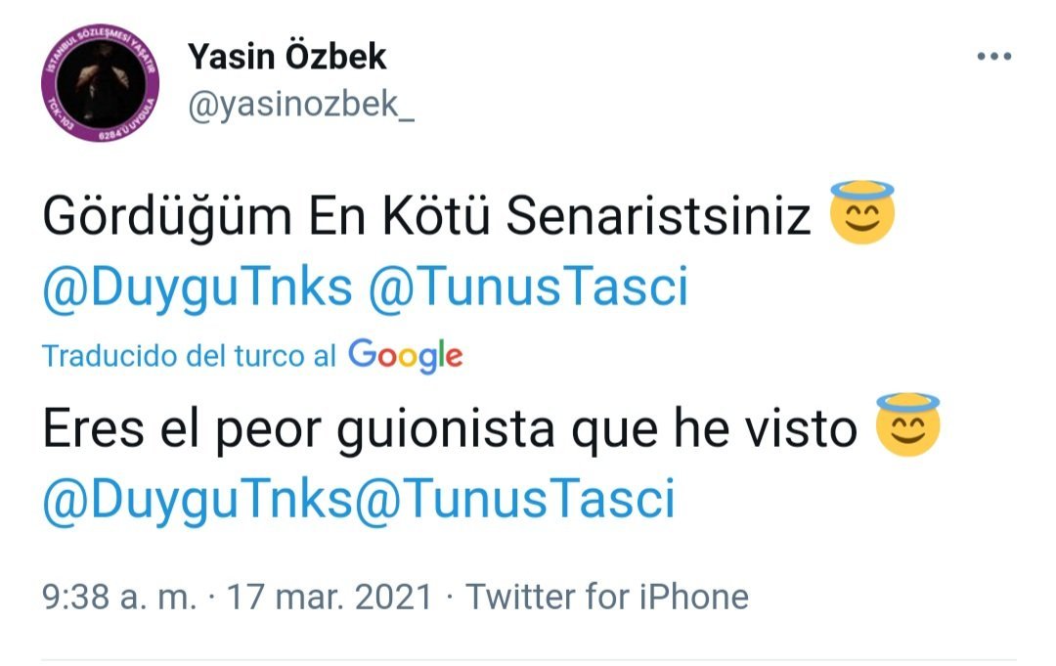Open the @TunusTasci mention in the original tweet

[526, 288]
